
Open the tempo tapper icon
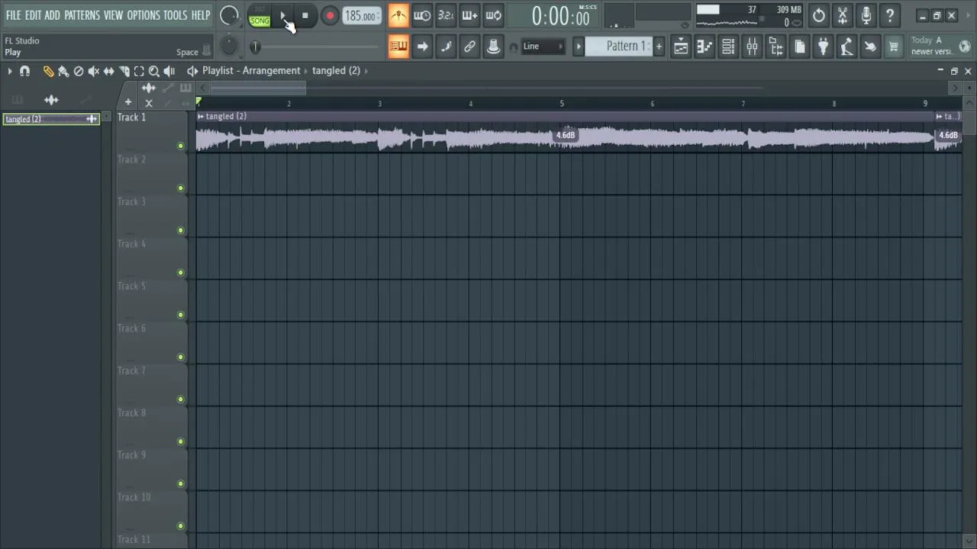point(846,47)
